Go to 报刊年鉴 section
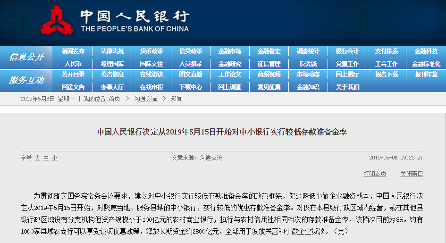Viewport: 446px width, 243px height. 426,74
